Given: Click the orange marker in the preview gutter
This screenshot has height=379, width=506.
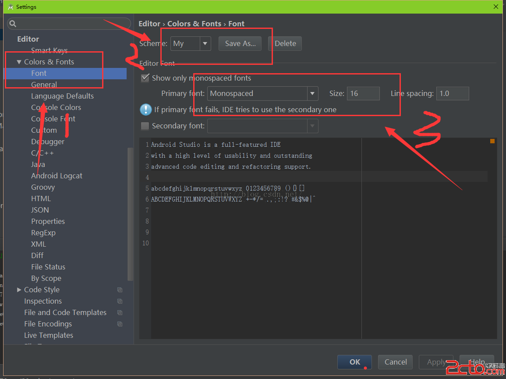Looking at the screenshot, I should pos(492,141).
